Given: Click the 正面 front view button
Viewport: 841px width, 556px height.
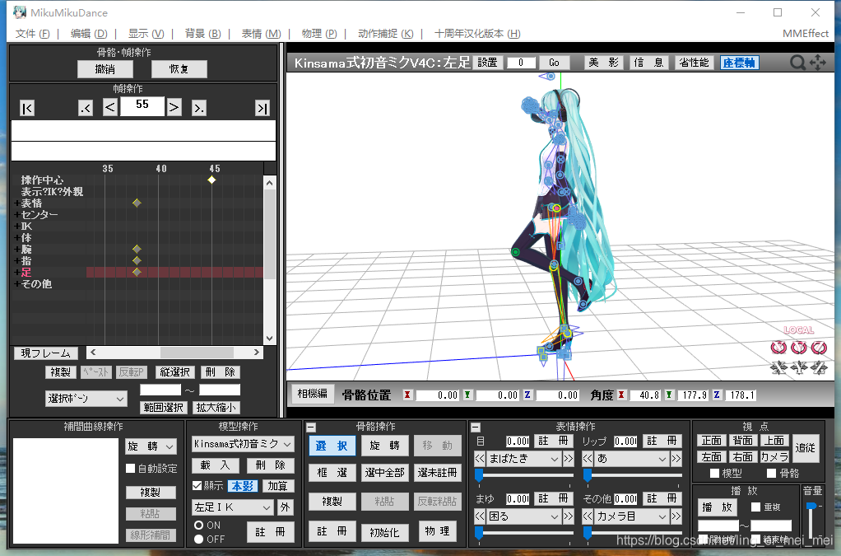Looking at the screenshot, I should click(x=712, y=441).
